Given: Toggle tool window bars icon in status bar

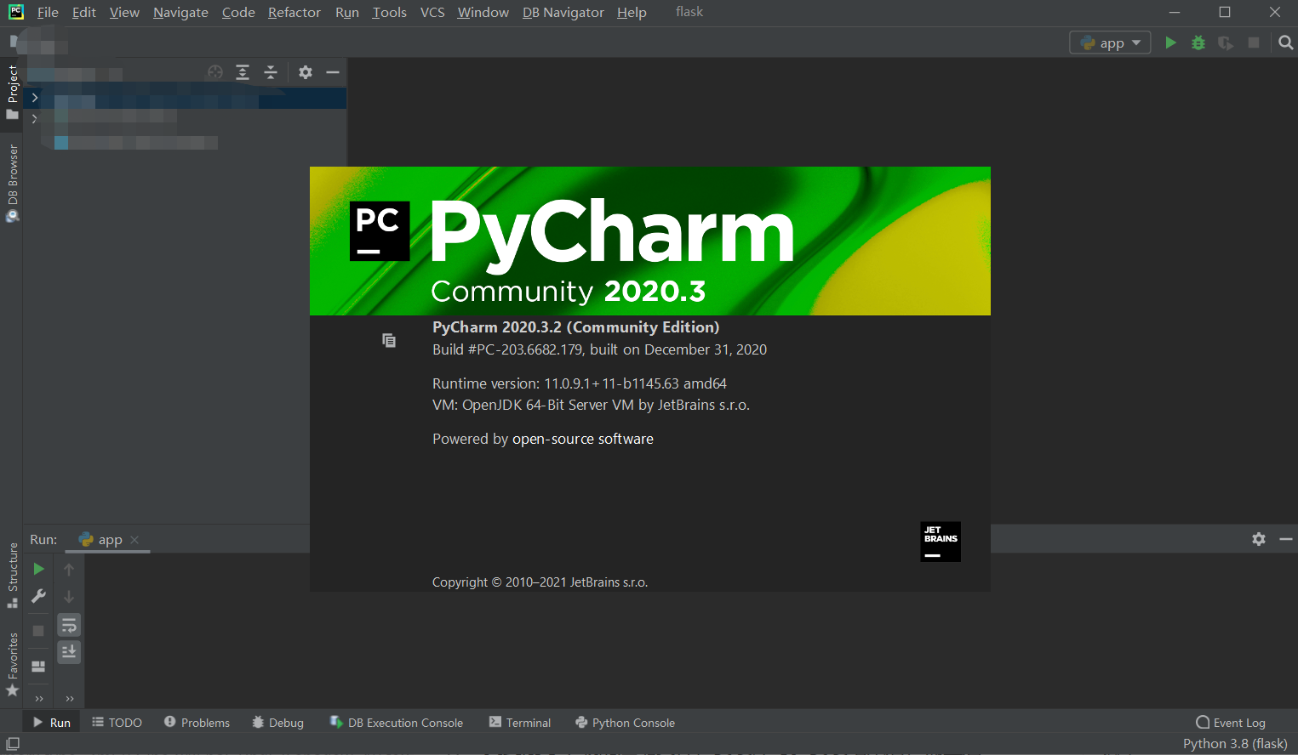Looking at the screenshot, I should [13, 744].
